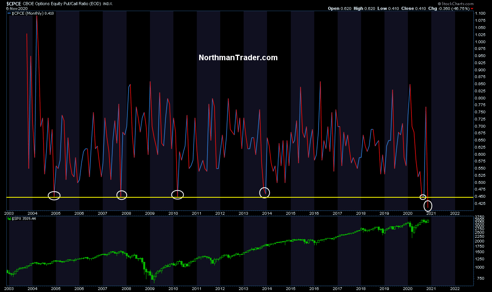Click the NorthmanTrader.com watermark
This screenshot has width=492, height=292.
[238, 58]
